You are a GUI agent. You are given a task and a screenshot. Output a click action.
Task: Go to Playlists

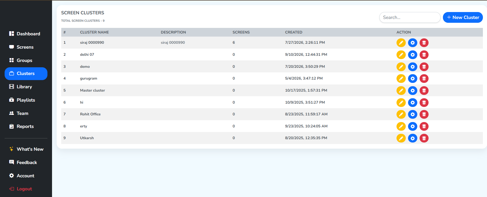pos(26,100)
